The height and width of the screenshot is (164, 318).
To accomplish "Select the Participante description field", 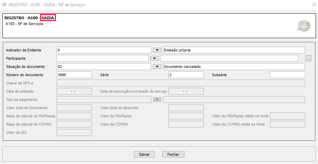I will click(229, 58).
